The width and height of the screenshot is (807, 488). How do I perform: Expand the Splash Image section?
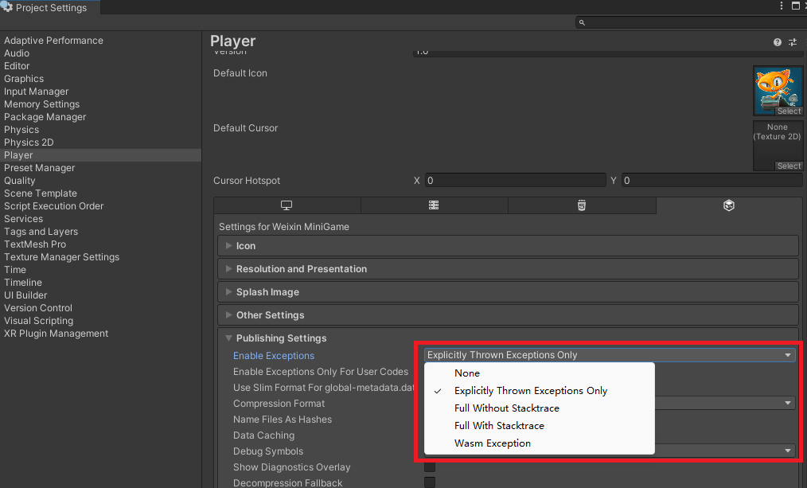point(267,292)
